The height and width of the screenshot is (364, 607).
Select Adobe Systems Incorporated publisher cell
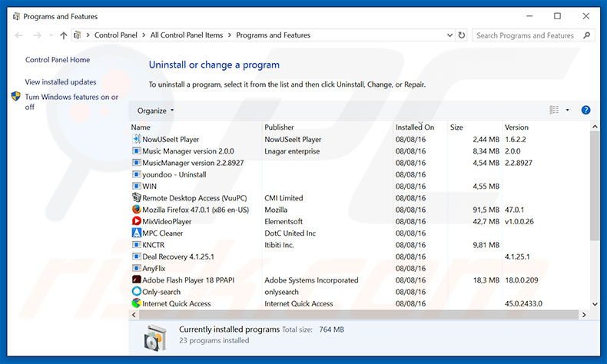(311, 280)
